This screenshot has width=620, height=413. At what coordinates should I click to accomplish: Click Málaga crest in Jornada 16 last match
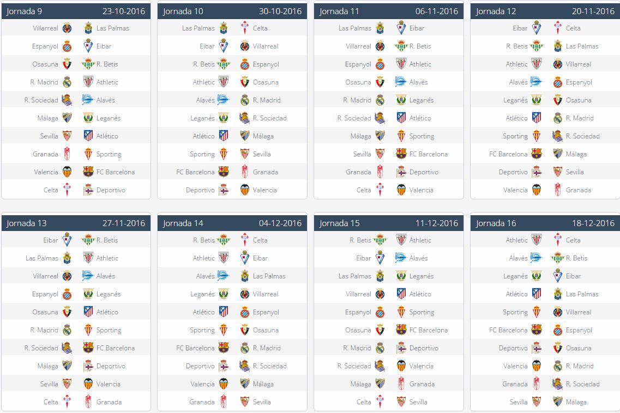click(557, 402)
